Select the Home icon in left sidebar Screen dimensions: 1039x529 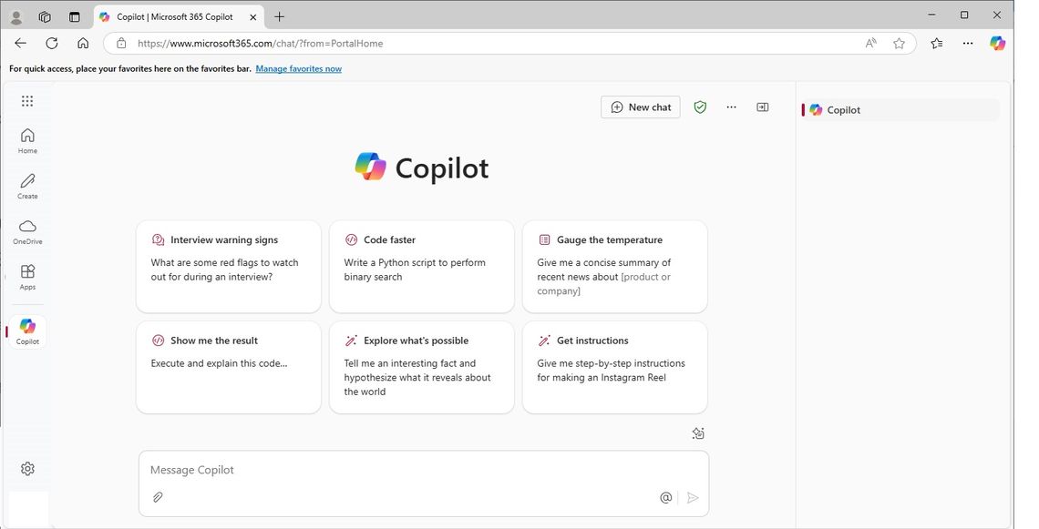[27, 138]
